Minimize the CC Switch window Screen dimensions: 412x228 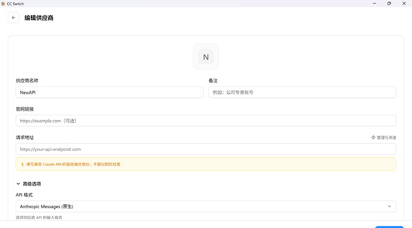click(374, 4)
